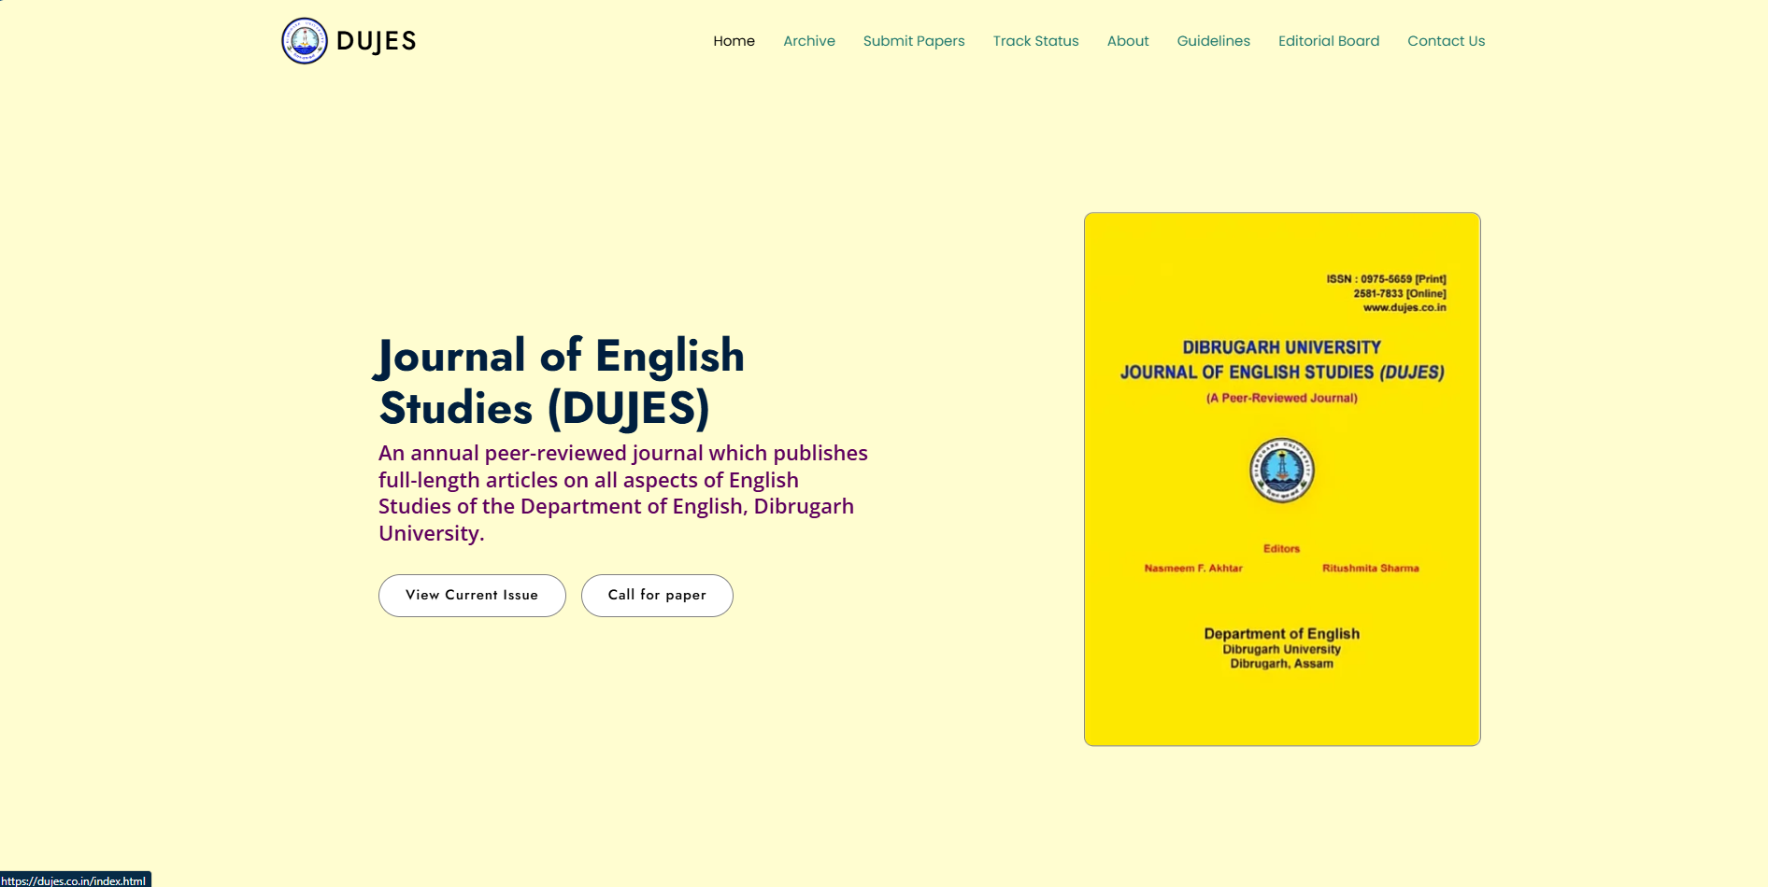Image resolution: width=1768 pixels, height=887 pixels.
Task: Click the DUJES brand name text
Action: [x=376, y=41]
